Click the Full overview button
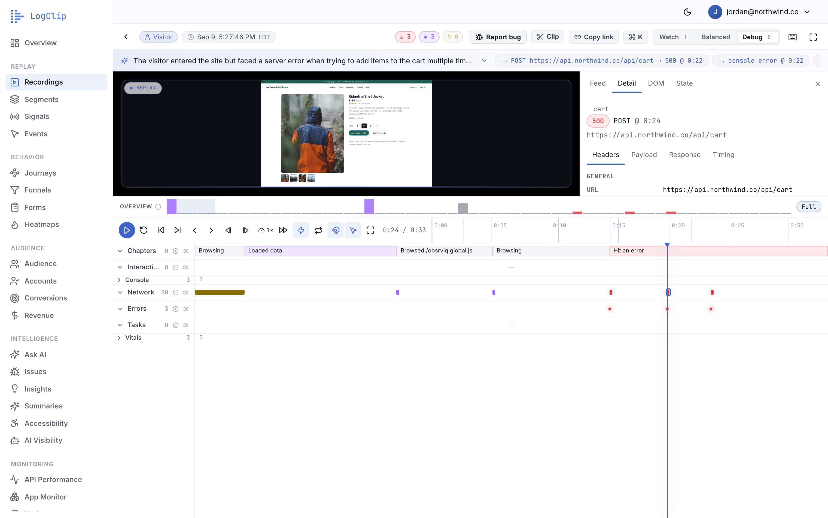 tap(808, 207)
